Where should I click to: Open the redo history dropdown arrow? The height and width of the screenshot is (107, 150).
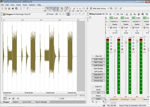43,8
